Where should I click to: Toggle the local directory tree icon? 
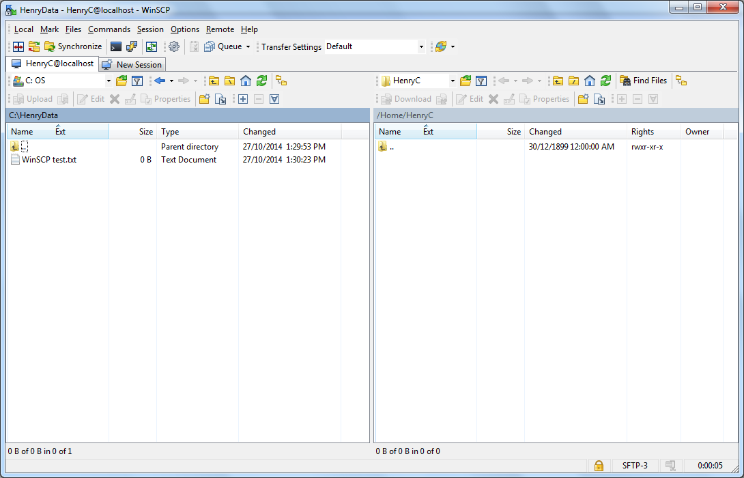[281, 81]
